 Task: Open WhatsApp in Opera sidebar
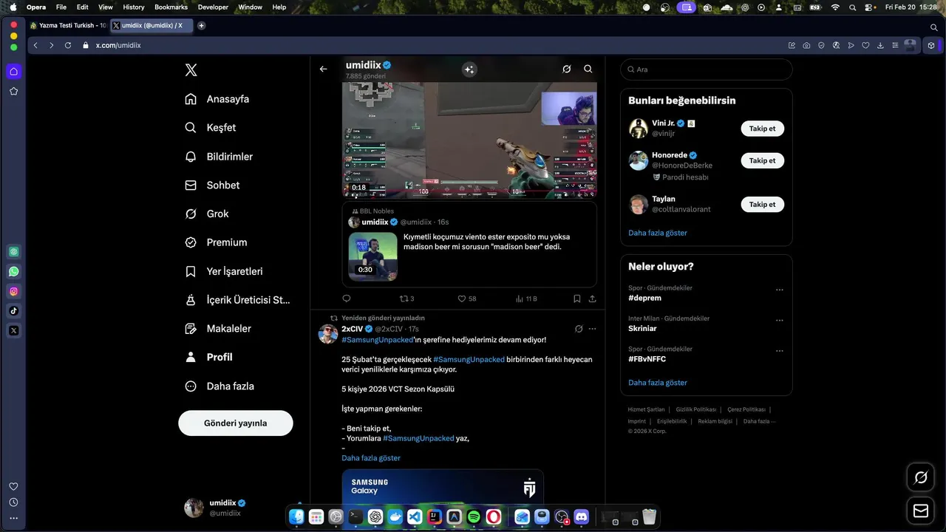[x=13, y=271]
